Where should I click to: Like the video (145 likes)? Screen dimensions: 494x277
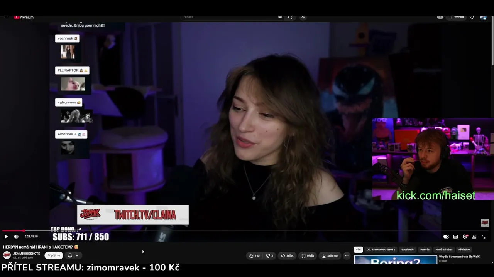[x=255, y=256]
